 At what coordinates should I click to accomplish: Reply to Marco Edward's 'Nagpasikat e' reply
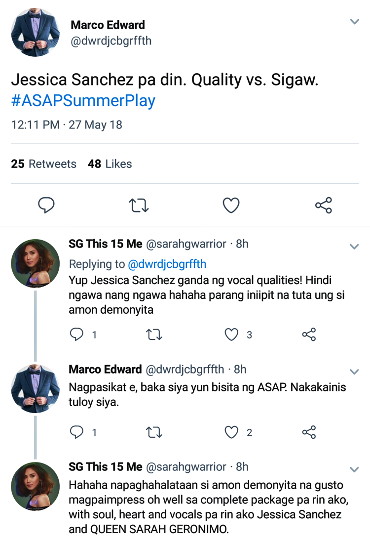(x=76, y=432)
